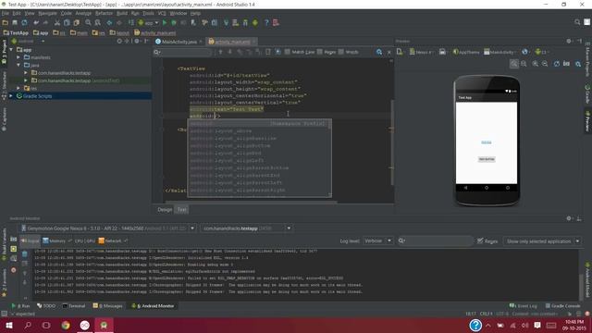592x333 pixels.
Task: Click the Refresh icon in Preview toolbar
Action: pyautogui.click(x=557, y=64)
